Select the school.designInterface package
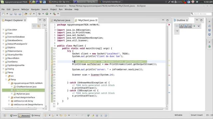This screenshot has width=213, height=119. point(24,97)
